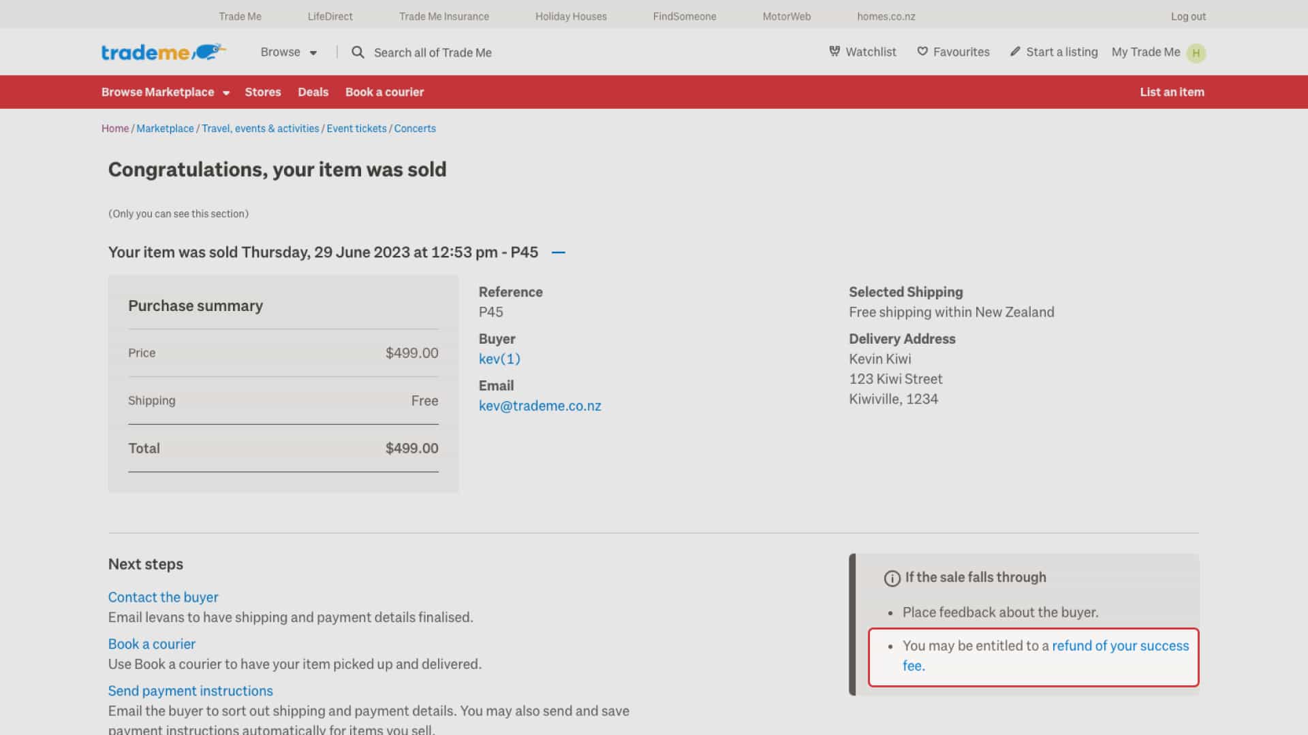Open homes.co.nz link
This screenshot has width=1308, height=735.
(886, 16)
